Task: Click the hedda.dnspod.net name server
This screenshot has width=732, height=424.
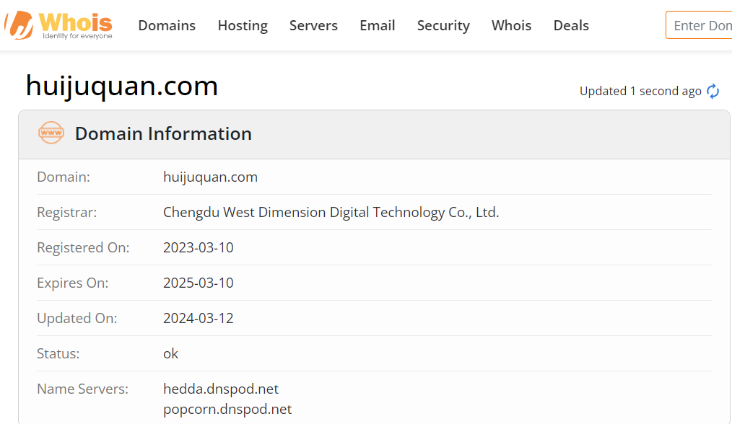Action: point(221,389)
